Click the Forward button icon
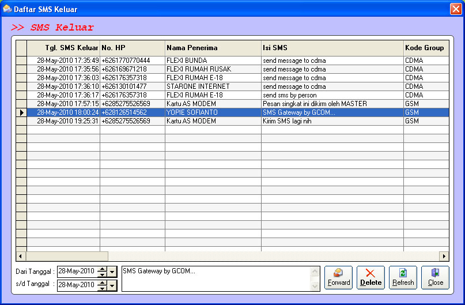The height and width of the screenshot is (305, 465). point(338,273)
